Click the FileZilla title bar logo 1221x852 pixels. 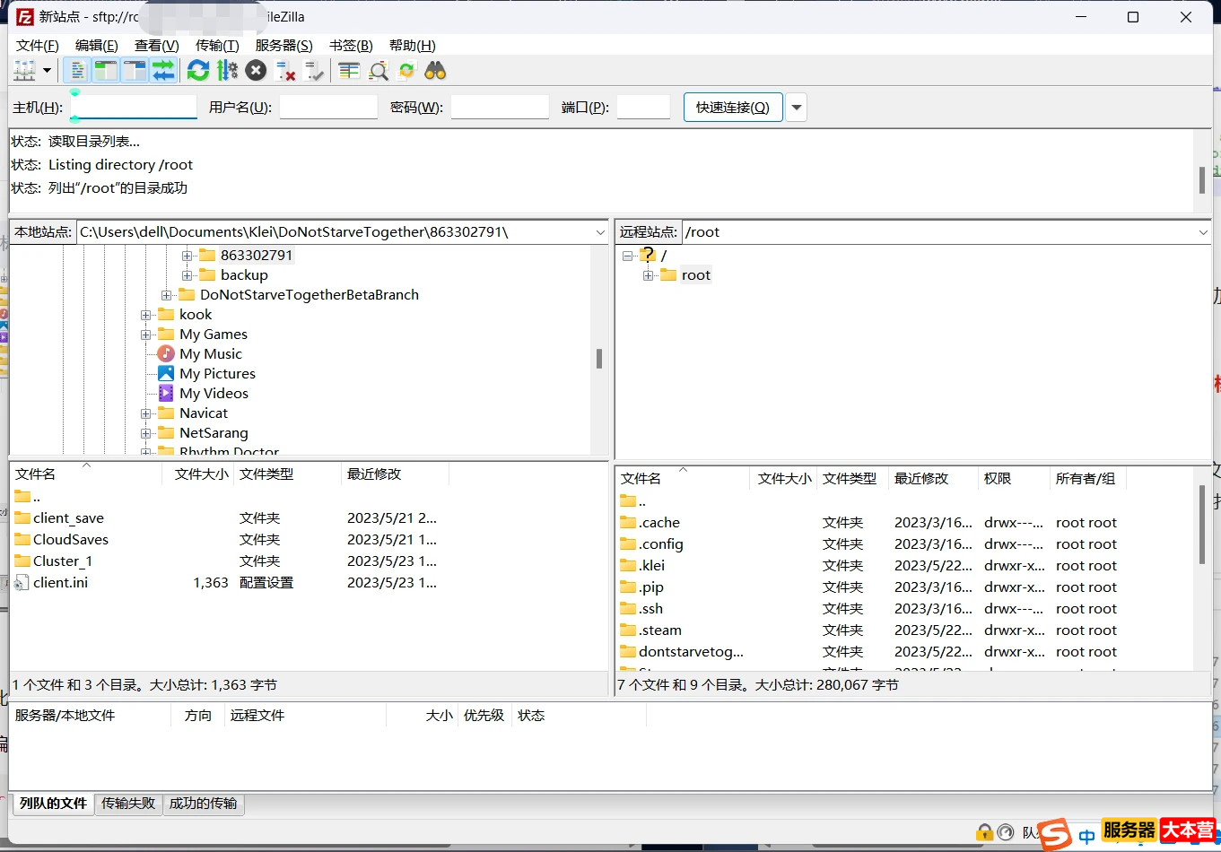24,17
